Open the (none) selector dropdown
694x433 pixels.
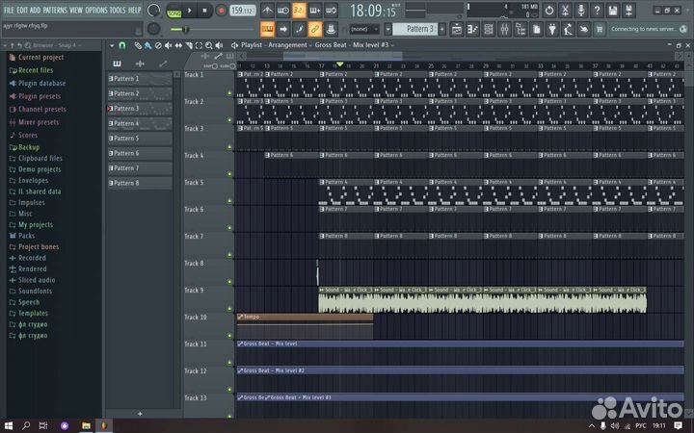pos(364,29)
